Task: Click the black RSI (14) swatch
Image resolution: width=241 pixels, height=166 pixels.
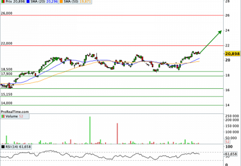Action: [3, 147]
